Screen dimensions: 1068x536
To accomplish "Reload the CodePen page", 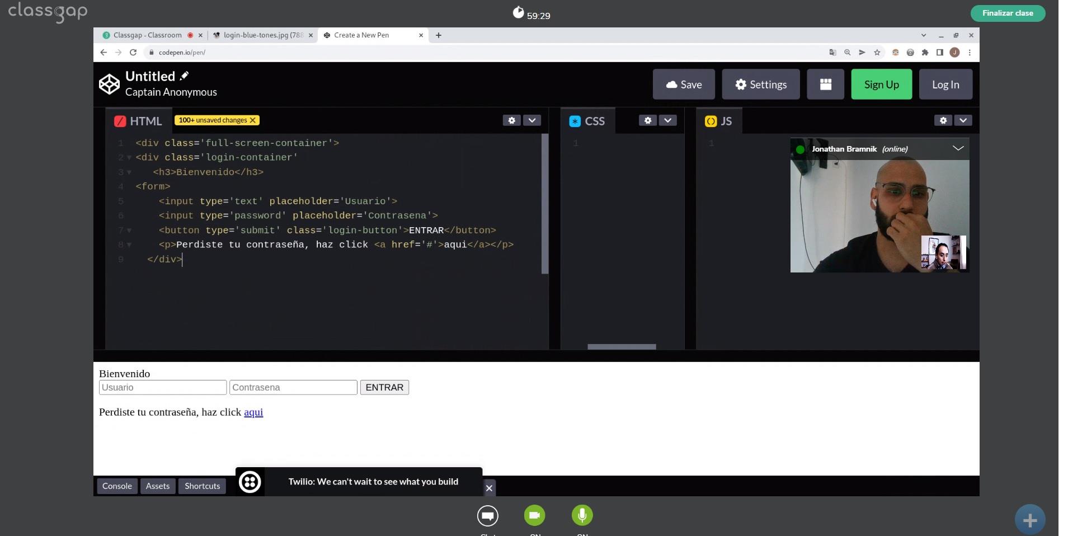I will pyautogui.click(x=133, y=52).
